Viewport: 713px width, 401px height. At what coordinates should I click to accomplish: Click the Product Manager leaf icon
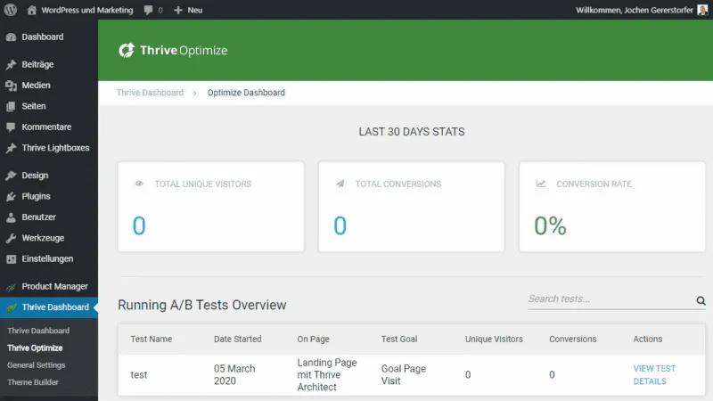[11, 287]
